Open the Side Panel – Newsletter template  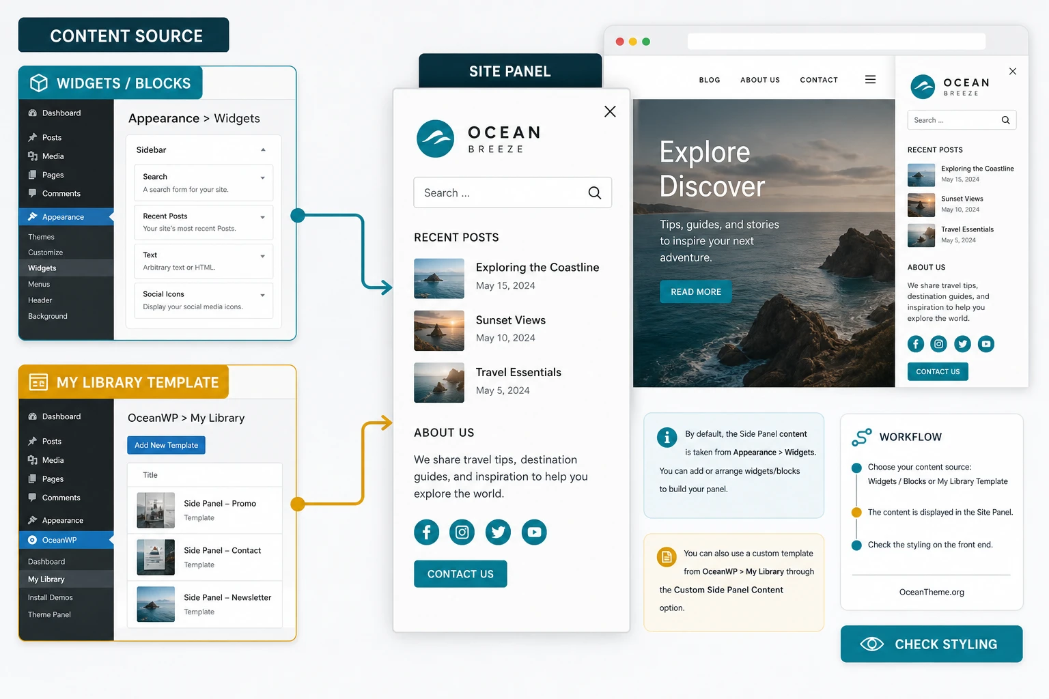click(x=205, y=604)
